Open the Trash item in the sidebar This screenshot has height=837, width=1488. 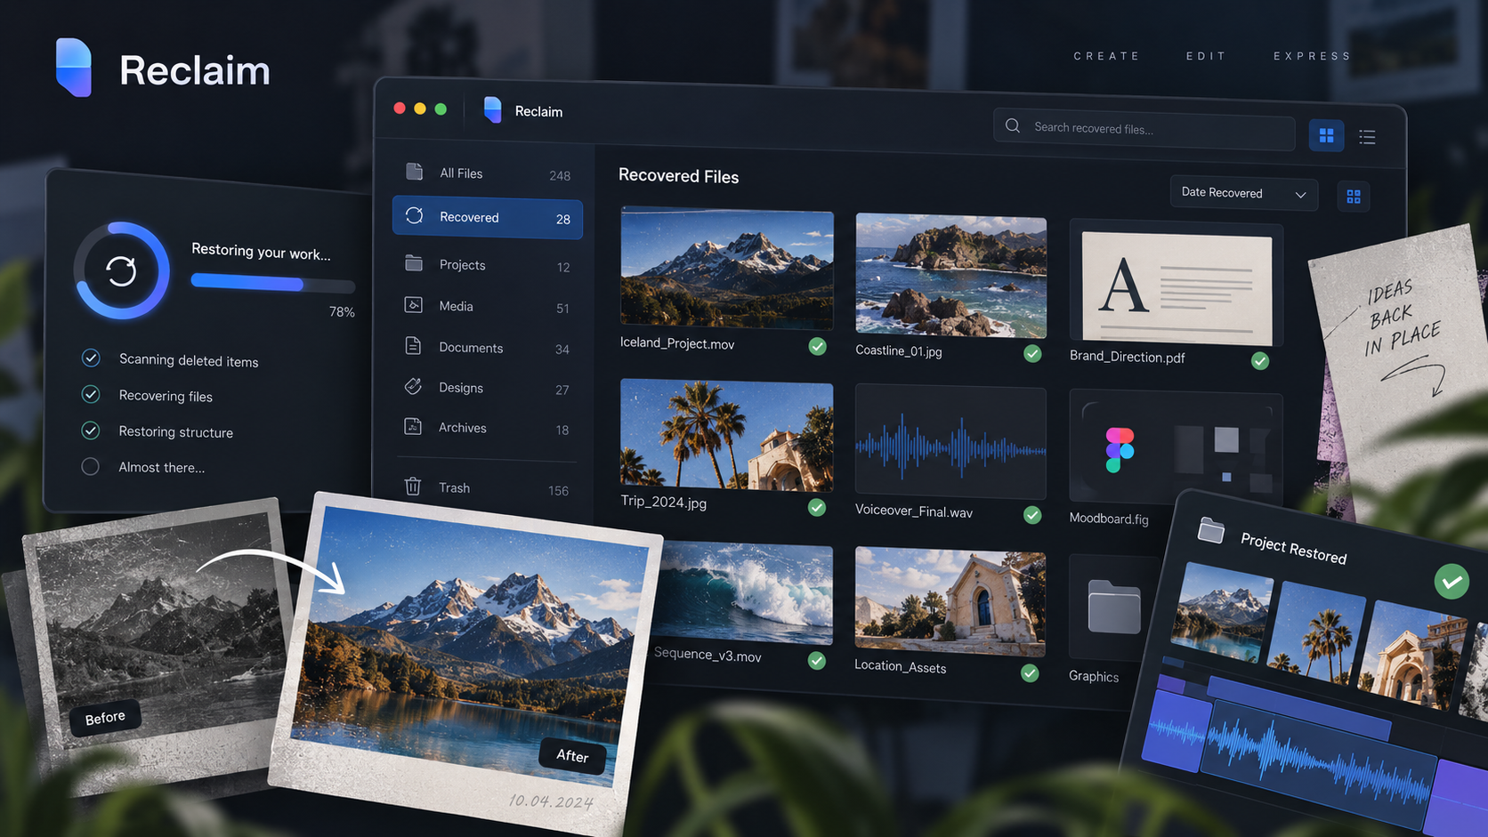pos(487,487)
